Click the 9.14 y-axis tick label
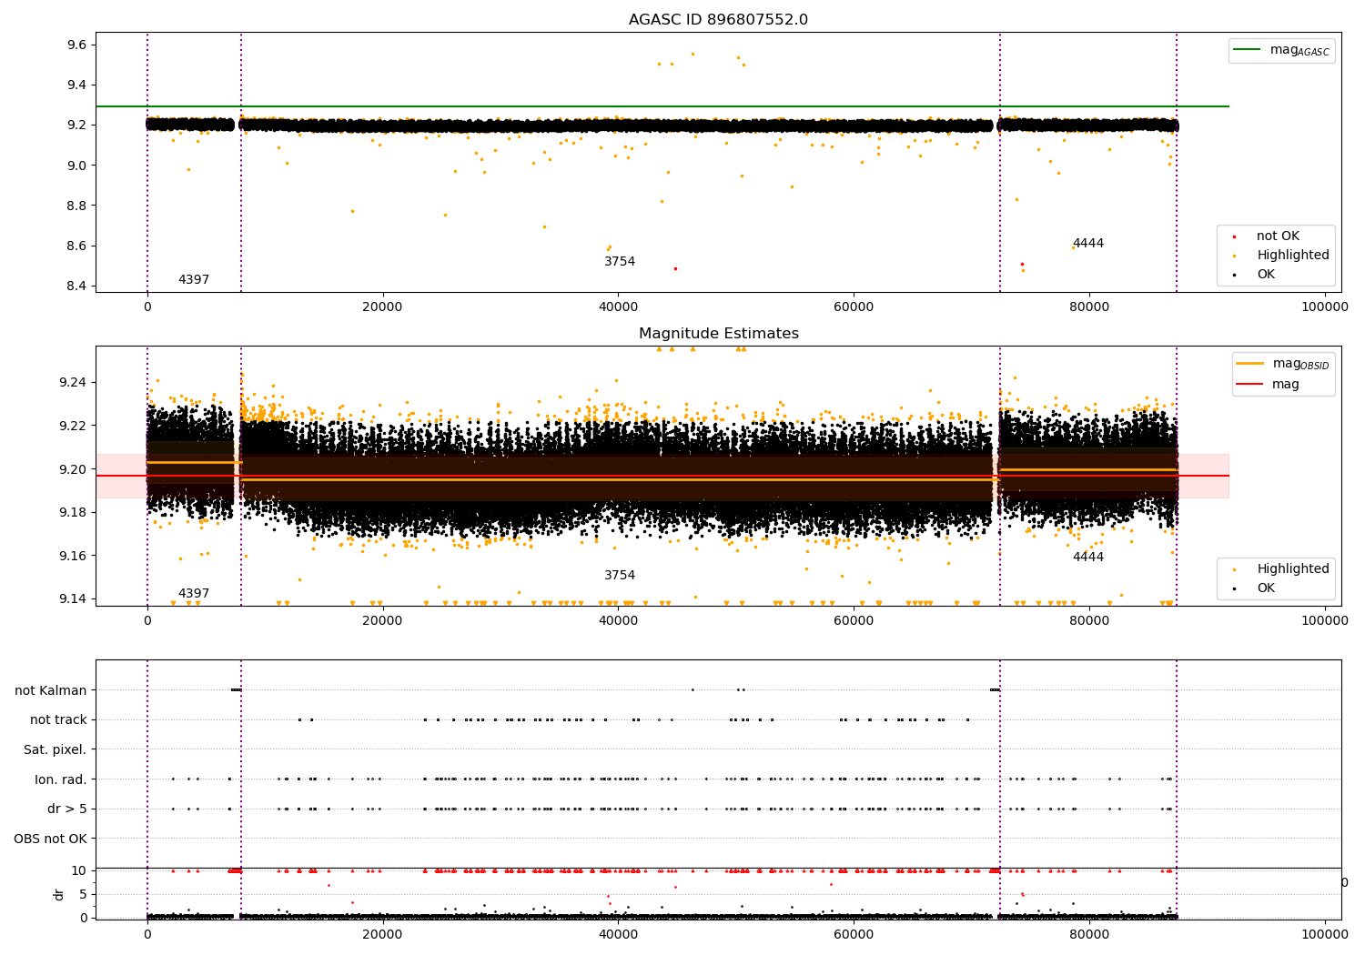The height and width of the screenshot is (955, 1365). [x=73, y=598]
